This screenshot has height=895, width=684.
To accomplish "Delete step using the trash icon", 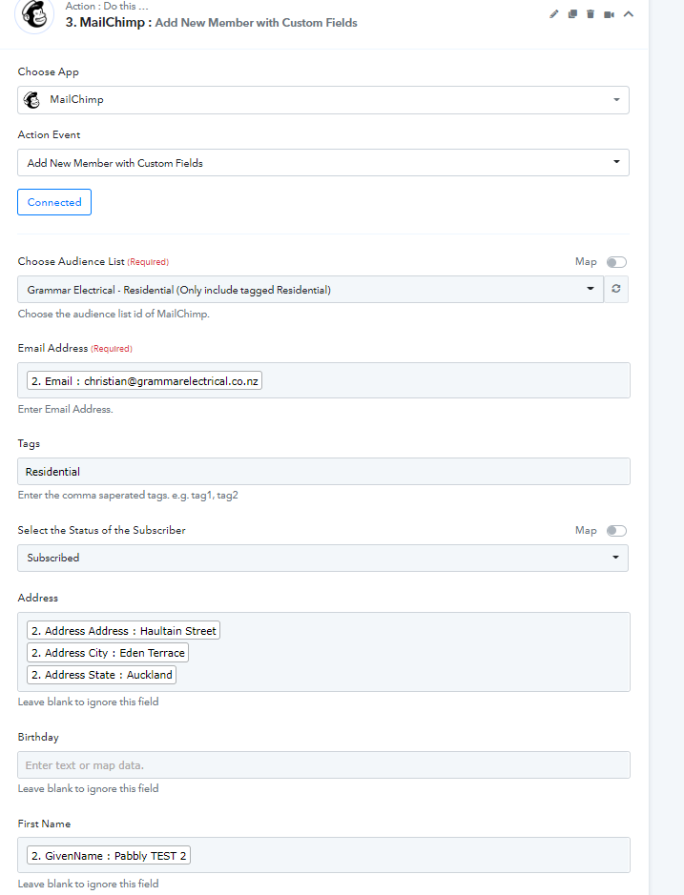I will pos(591,14).
